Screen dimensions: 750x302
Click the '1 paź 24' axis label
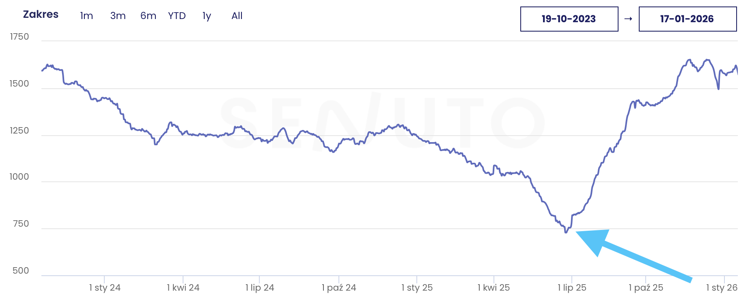pos(339,288)
